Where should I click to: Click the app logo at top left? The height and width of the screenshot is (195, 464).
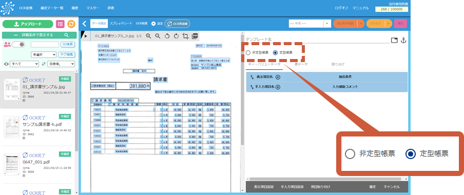click(x=8, y=8)
